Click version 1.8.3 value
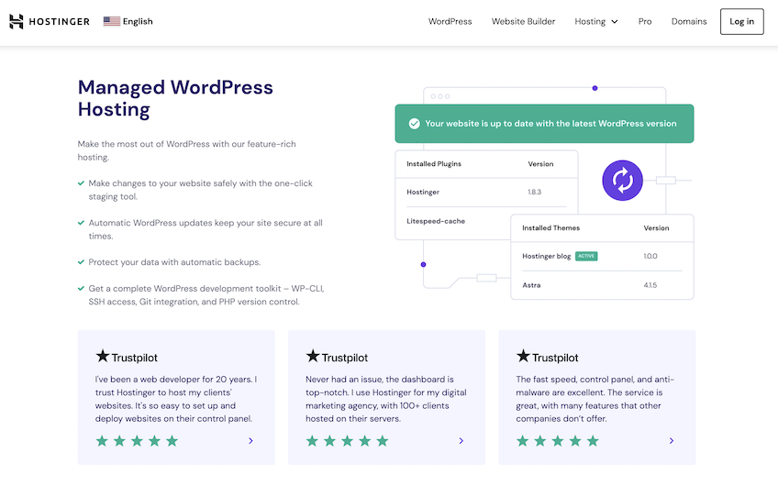 (534, 192)
